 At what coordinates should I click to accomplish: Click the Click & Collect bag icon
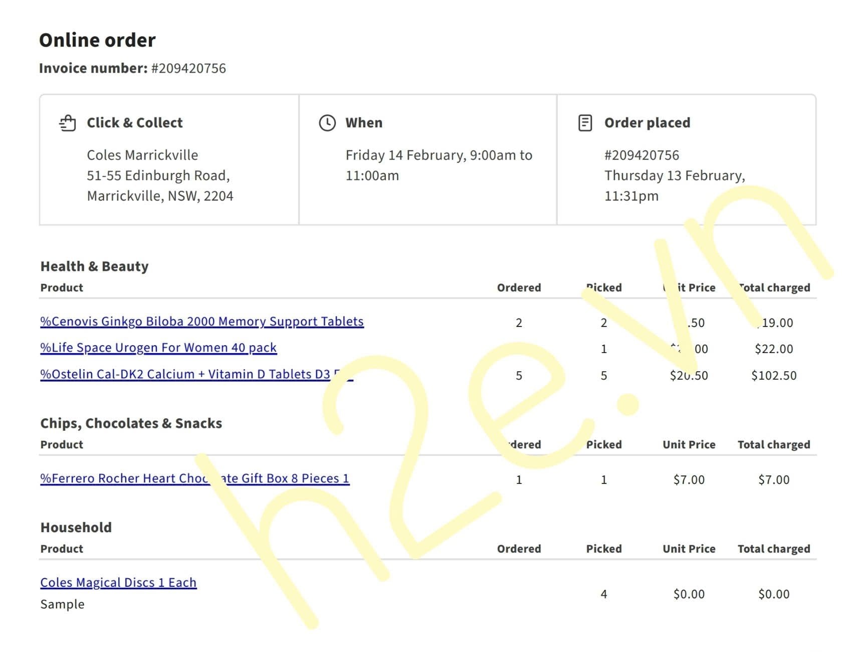click(x=68, y=123)
